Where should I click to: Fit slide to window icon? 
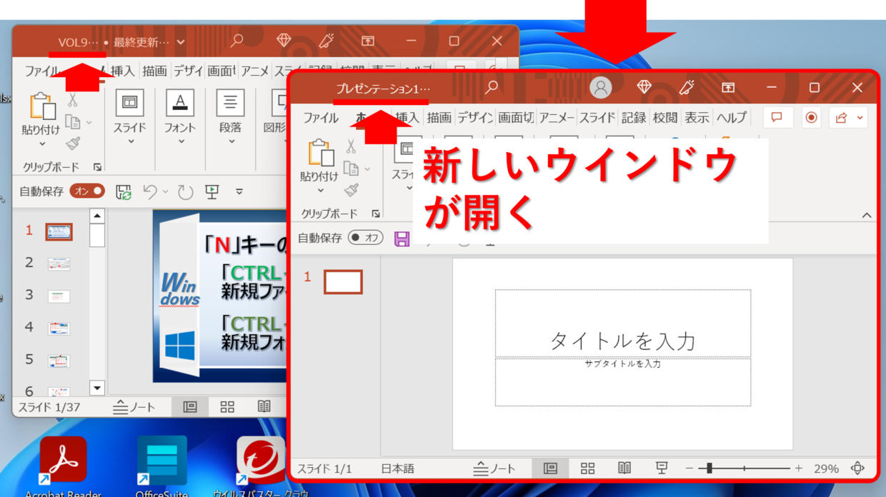[857, 468]
